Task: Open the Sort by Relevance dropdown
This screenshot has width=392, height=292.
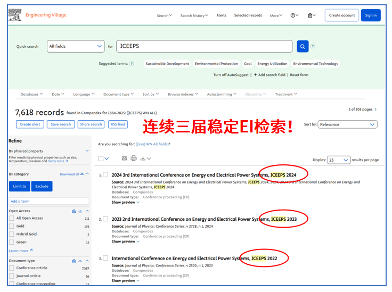Action: 347,124
